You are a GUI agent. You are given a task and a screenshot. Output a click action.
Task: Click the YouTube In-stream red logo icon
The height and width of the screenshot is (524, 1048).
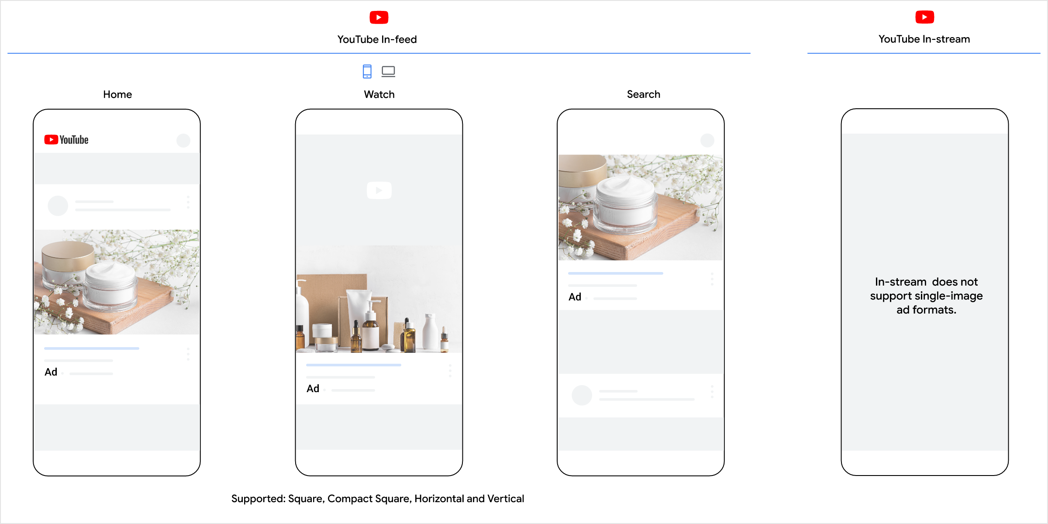924,17
